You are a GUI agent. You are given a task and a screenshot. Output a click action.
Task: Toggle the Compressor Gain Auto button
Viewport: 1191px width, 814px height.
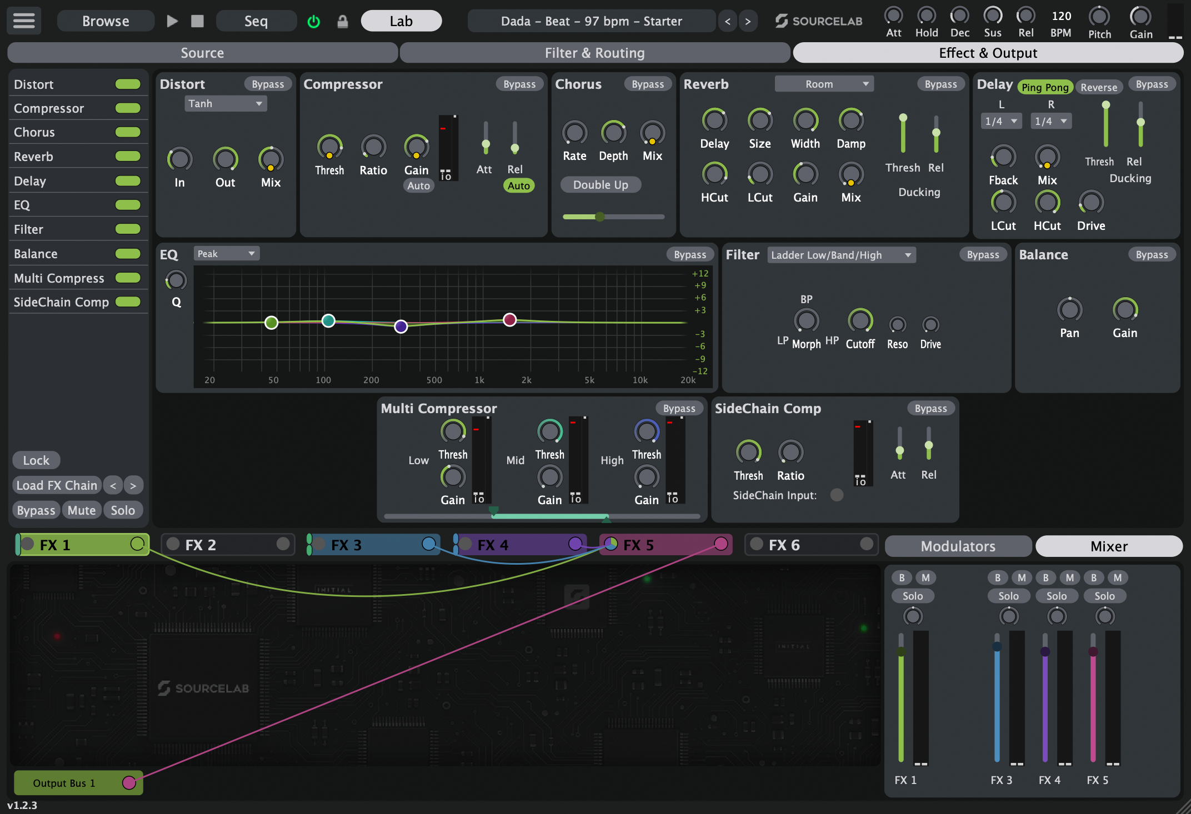[418, 185]
